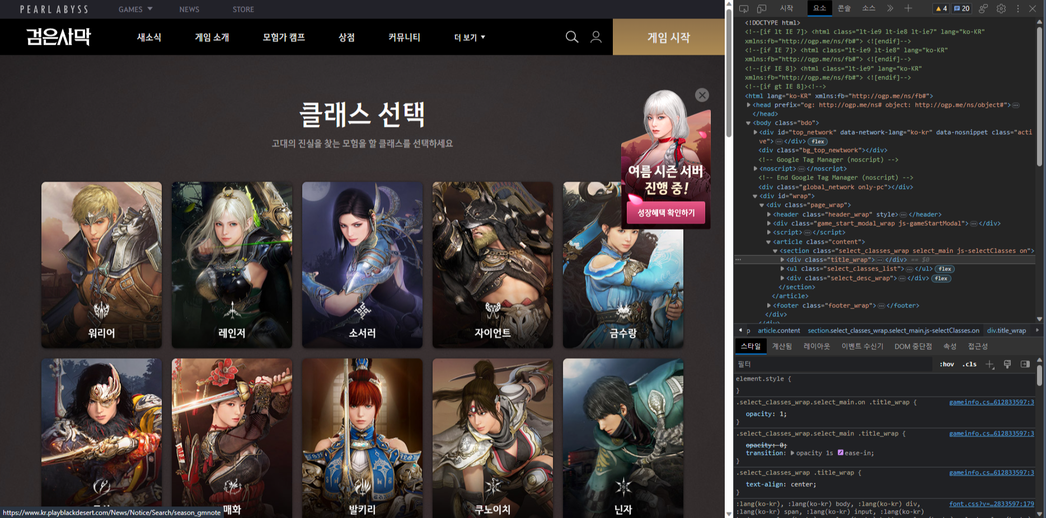The image size is (1046, 518).
Task: Show more DevTools tabs via double chevron
Action: [x=890, y=8]
